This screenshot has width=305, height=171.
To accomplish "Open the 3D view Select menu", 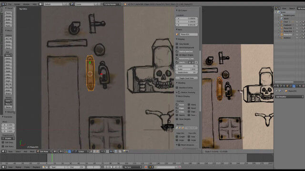I will pos(18,152).
